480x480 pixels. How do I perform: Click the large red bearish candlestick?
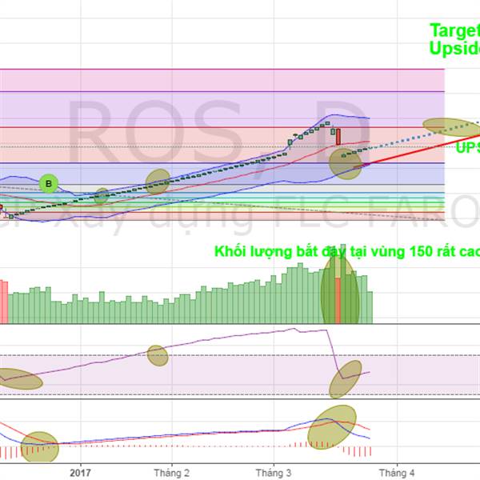point(338,137)
